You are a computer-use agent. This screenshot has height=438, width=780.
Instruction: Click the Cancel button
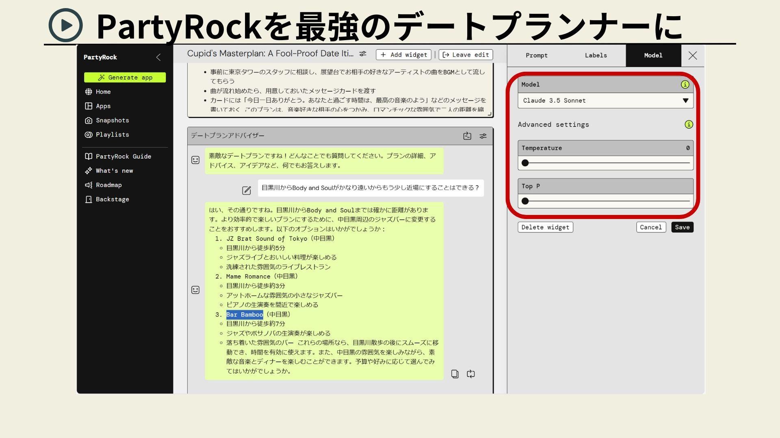pyautogui.click(x=651, y=227)
